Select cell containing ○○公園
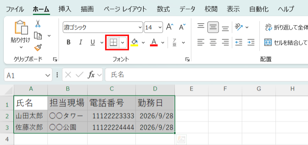 68,127
